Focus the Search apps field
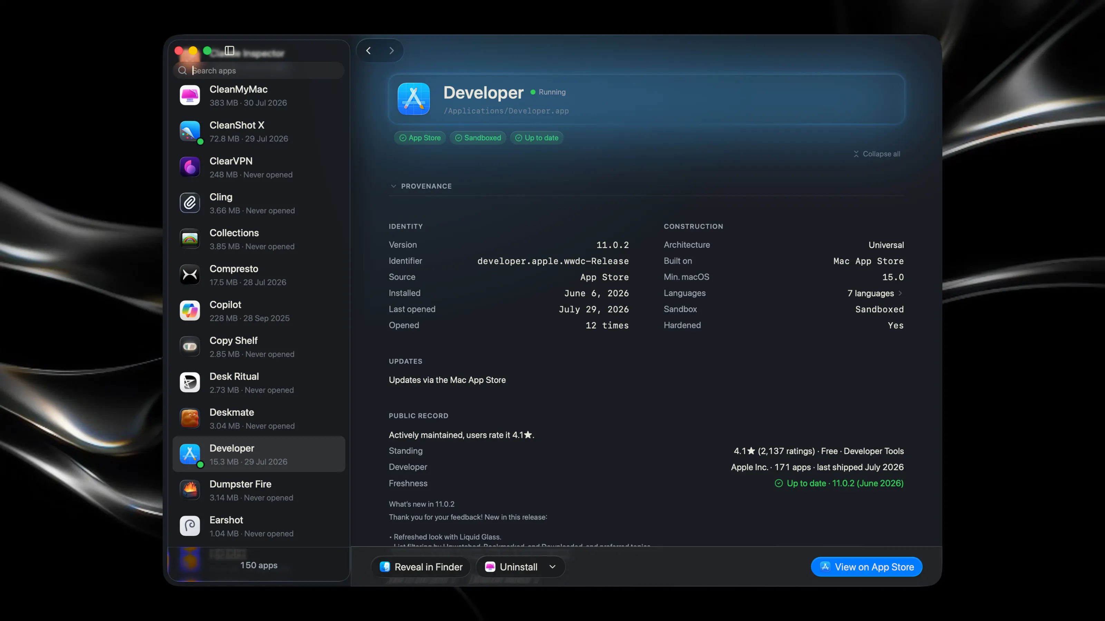1105x621 pixels. click(259, 71)
